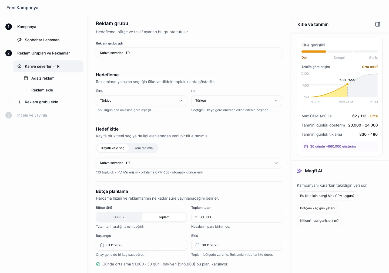Click the Başlangıç date field 01.11.2026
This screenshot has height=273, width=389.
coord(141,245)
